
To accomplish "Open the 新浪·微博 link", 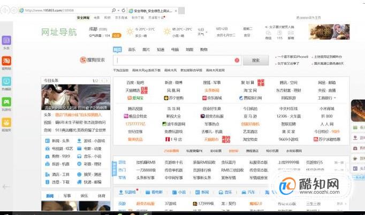I will [x=173, y=82].
